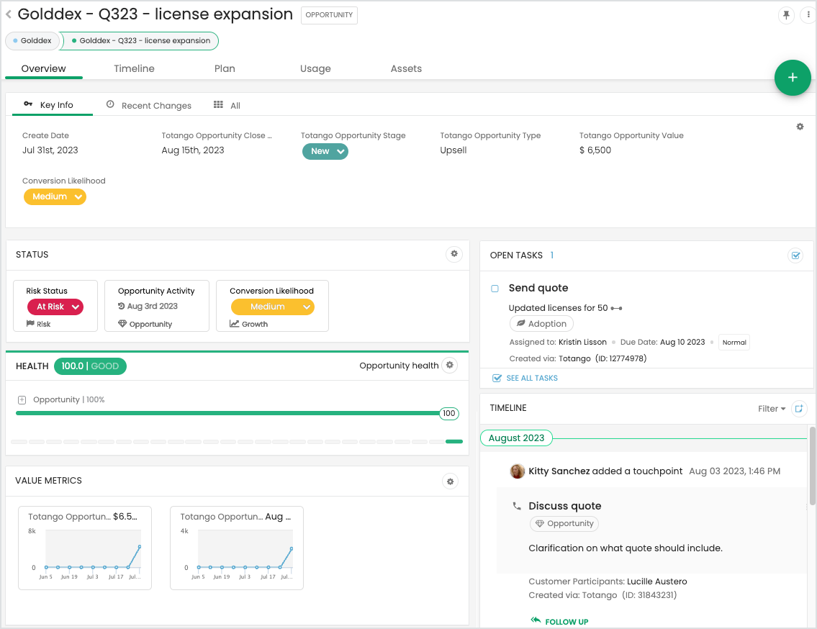Click the last green health history segment
This screenshot has width=817, height=629.
coord(454,441)
